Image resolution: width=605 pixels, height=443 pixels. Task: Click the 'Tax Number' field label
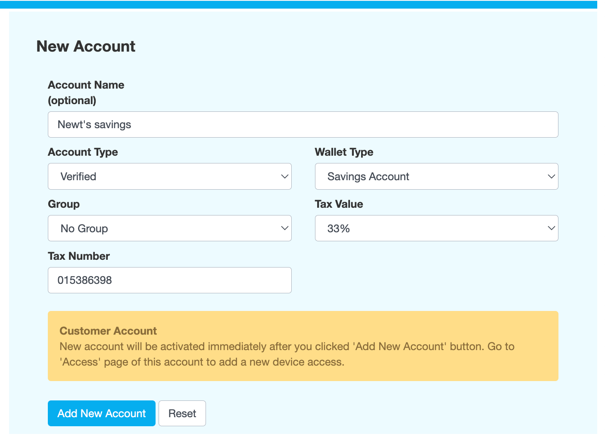79,256
